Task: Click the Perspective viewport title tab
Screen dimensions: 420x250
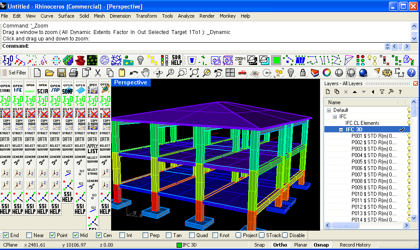Action: click(131, 83)
